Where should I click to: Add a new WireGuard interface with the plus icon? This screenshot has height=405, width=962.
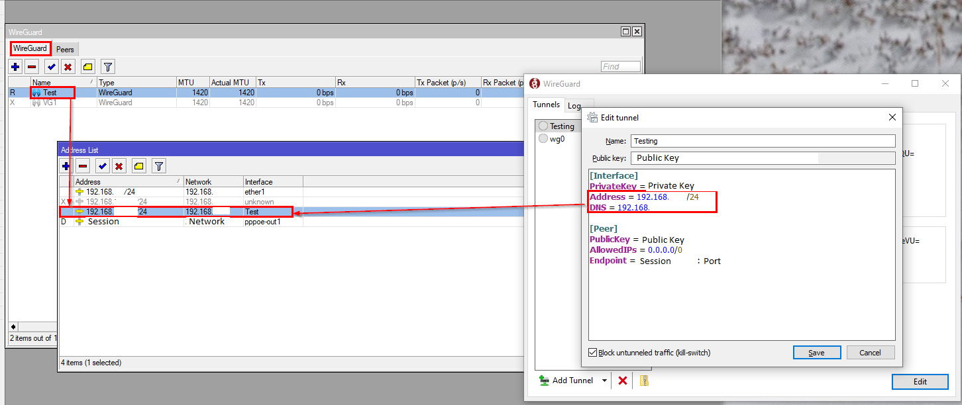(x=15, y=67)
